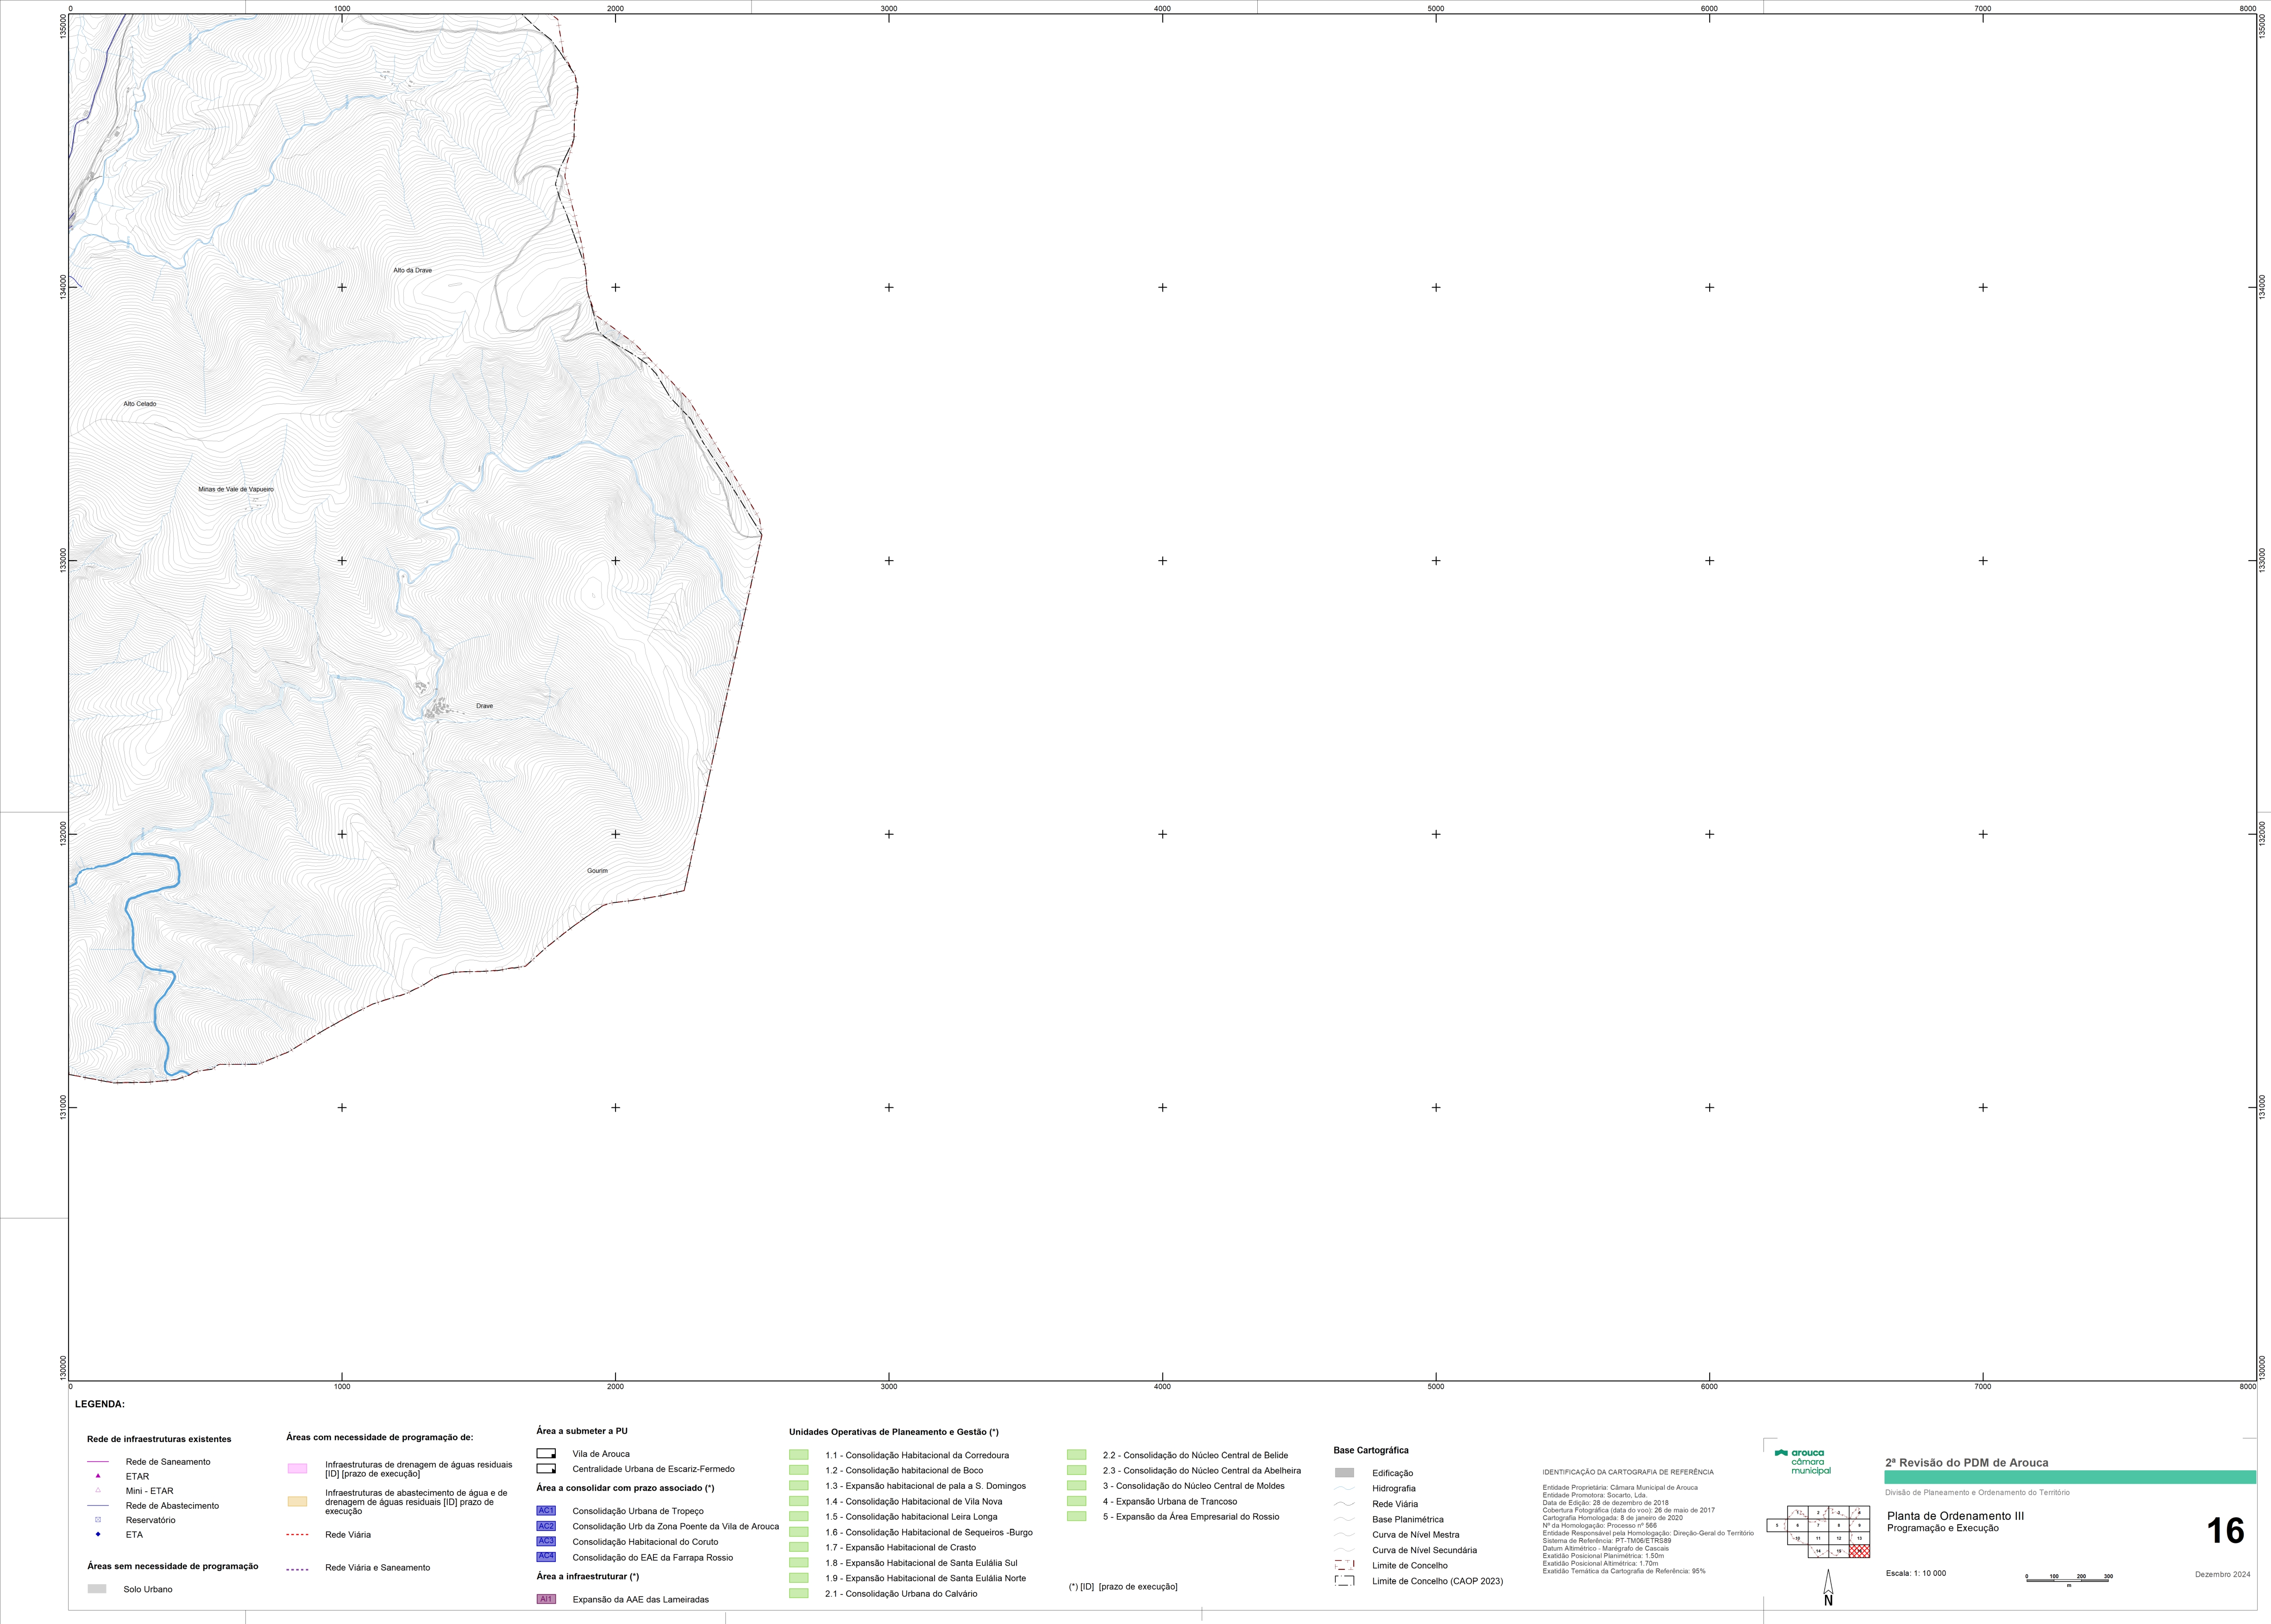Select the Vila de Arouca boundary symbol
This screenshot has width=2271, height=1624.
[x=546, y=1454]
